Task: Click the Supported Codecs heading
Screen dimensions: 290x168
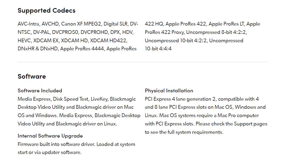Action: click(46, 10)
